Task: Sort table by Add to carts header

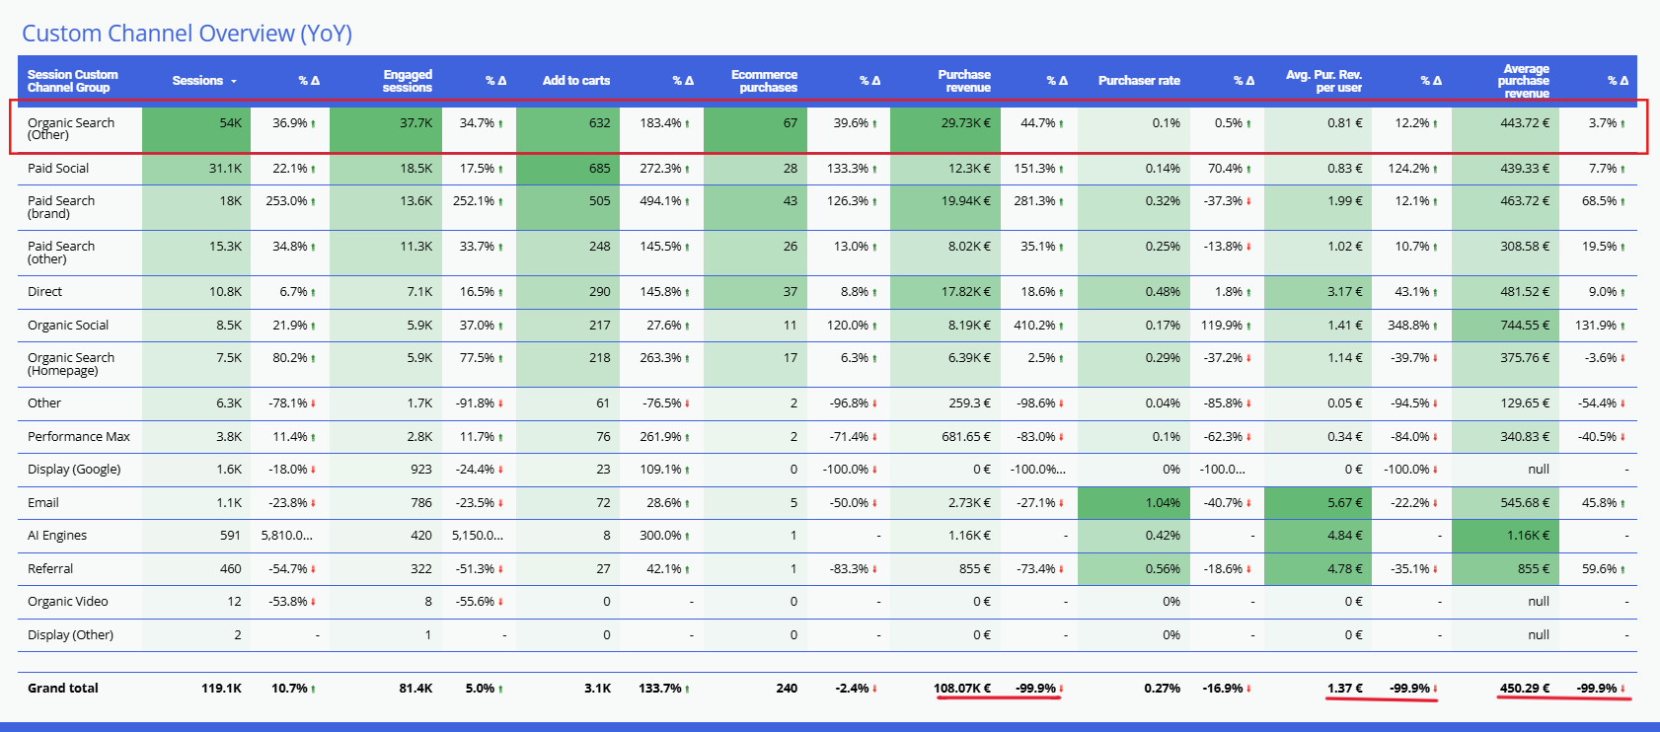Action: point(575,81)
